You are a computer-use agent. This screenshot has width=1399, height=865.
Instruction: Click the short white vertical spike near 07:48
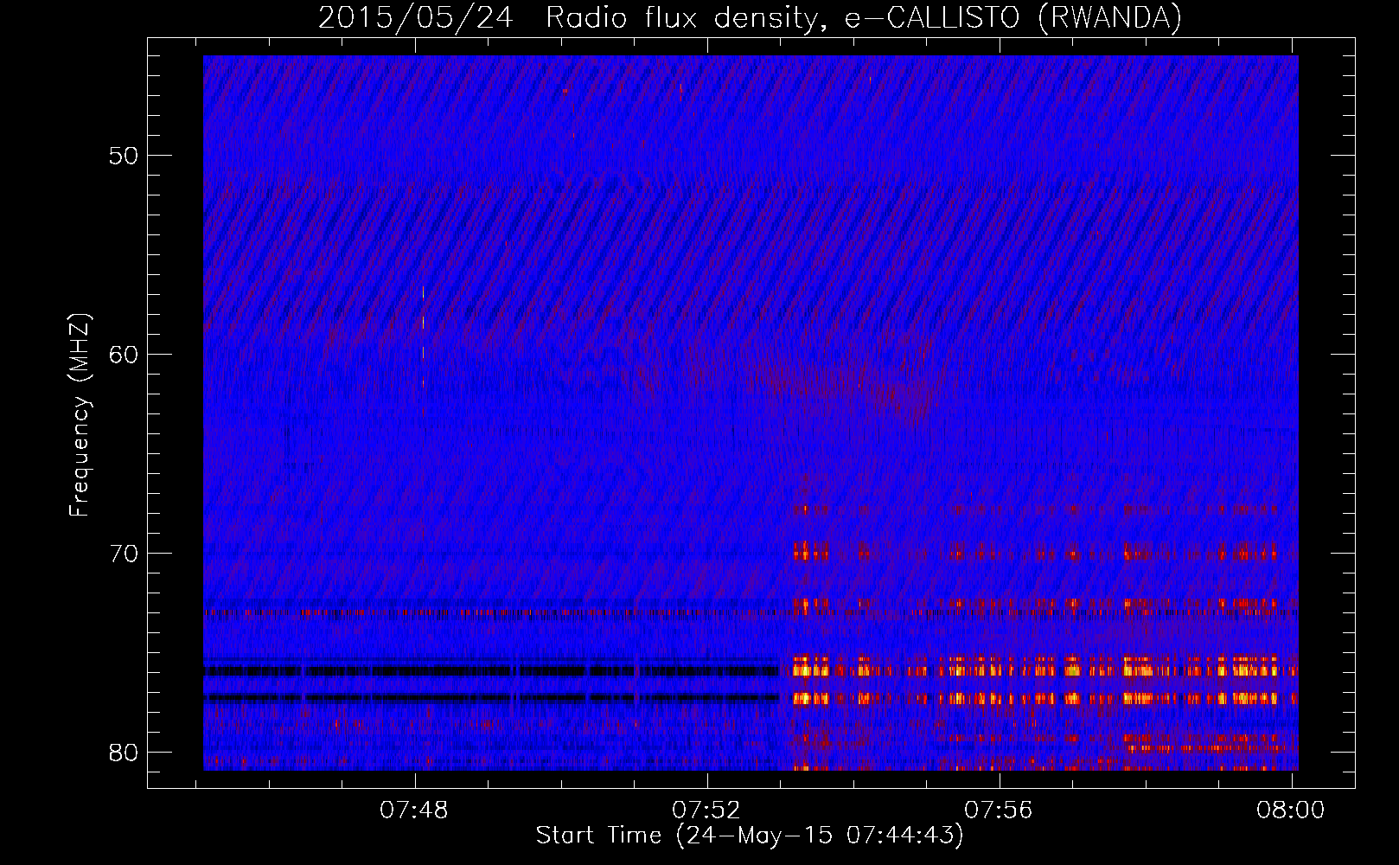click(x=423, y=336)
